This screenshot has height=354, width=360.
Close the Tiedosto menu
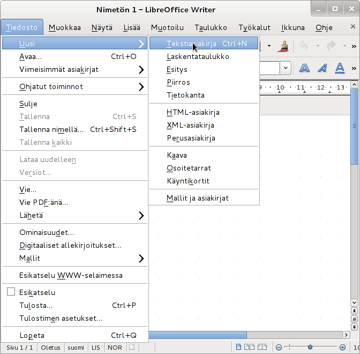coord(22,27)
